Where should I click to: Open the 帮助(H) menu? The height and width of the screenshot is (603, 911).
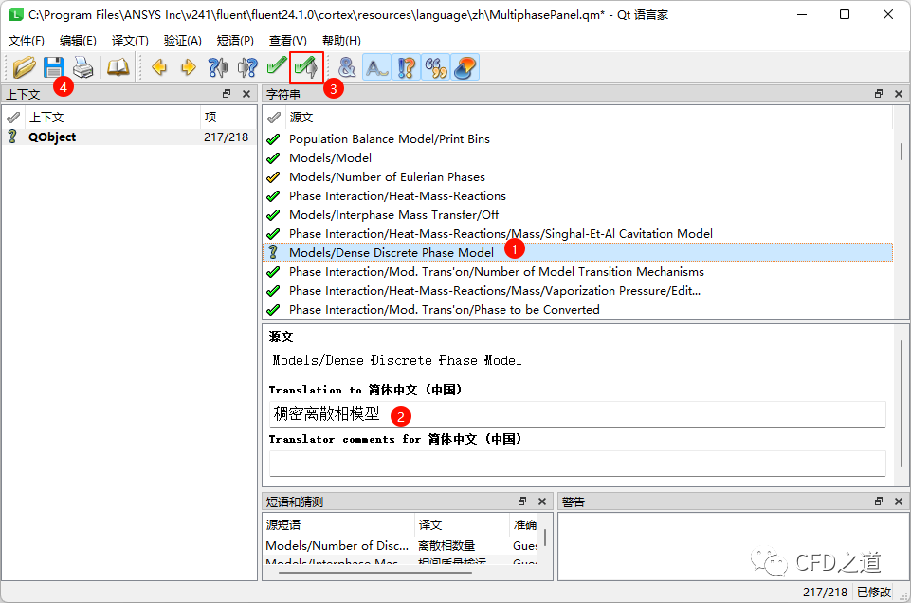click(341, 41)
